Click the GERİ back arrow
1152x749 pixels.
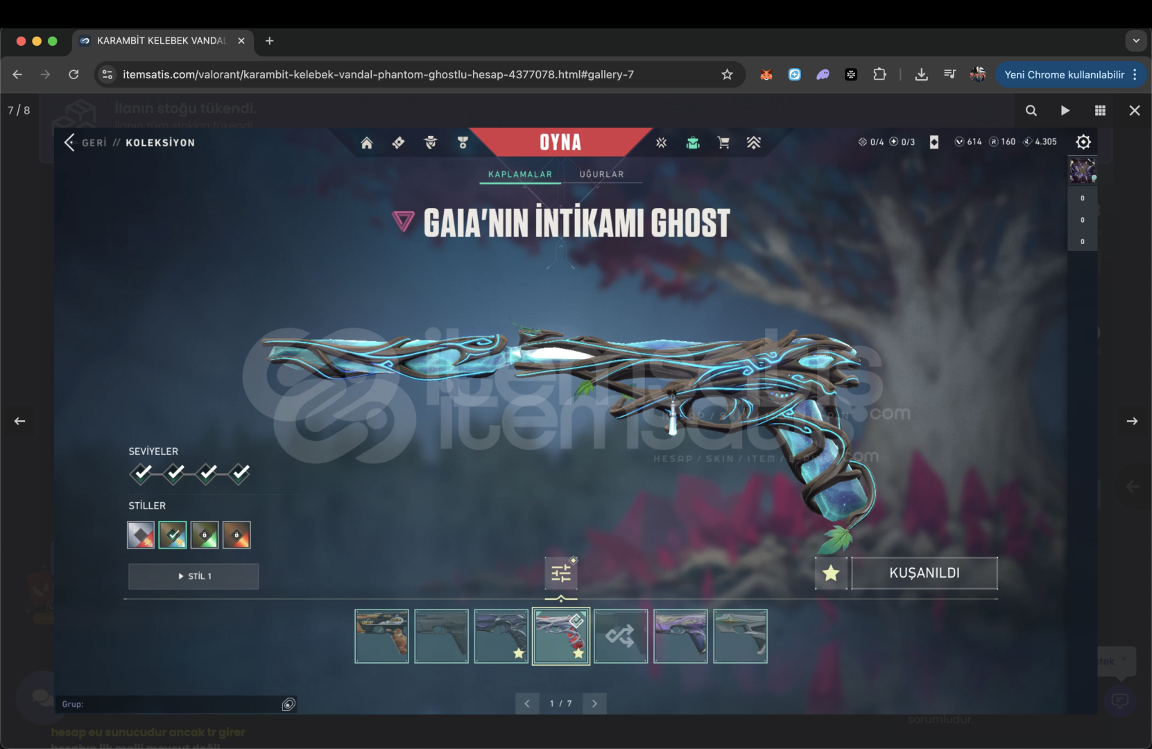(69, 143)
